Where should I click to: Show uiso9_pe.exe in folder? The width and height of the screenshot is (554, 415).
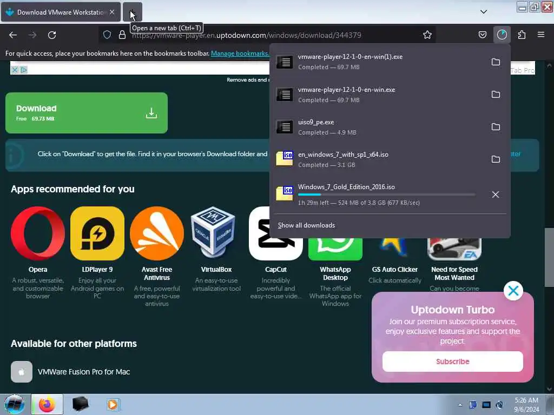coord(496,126)
